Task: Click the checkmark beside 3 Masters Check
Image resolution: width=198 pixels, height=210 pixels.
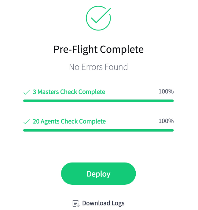Action: 27,92
